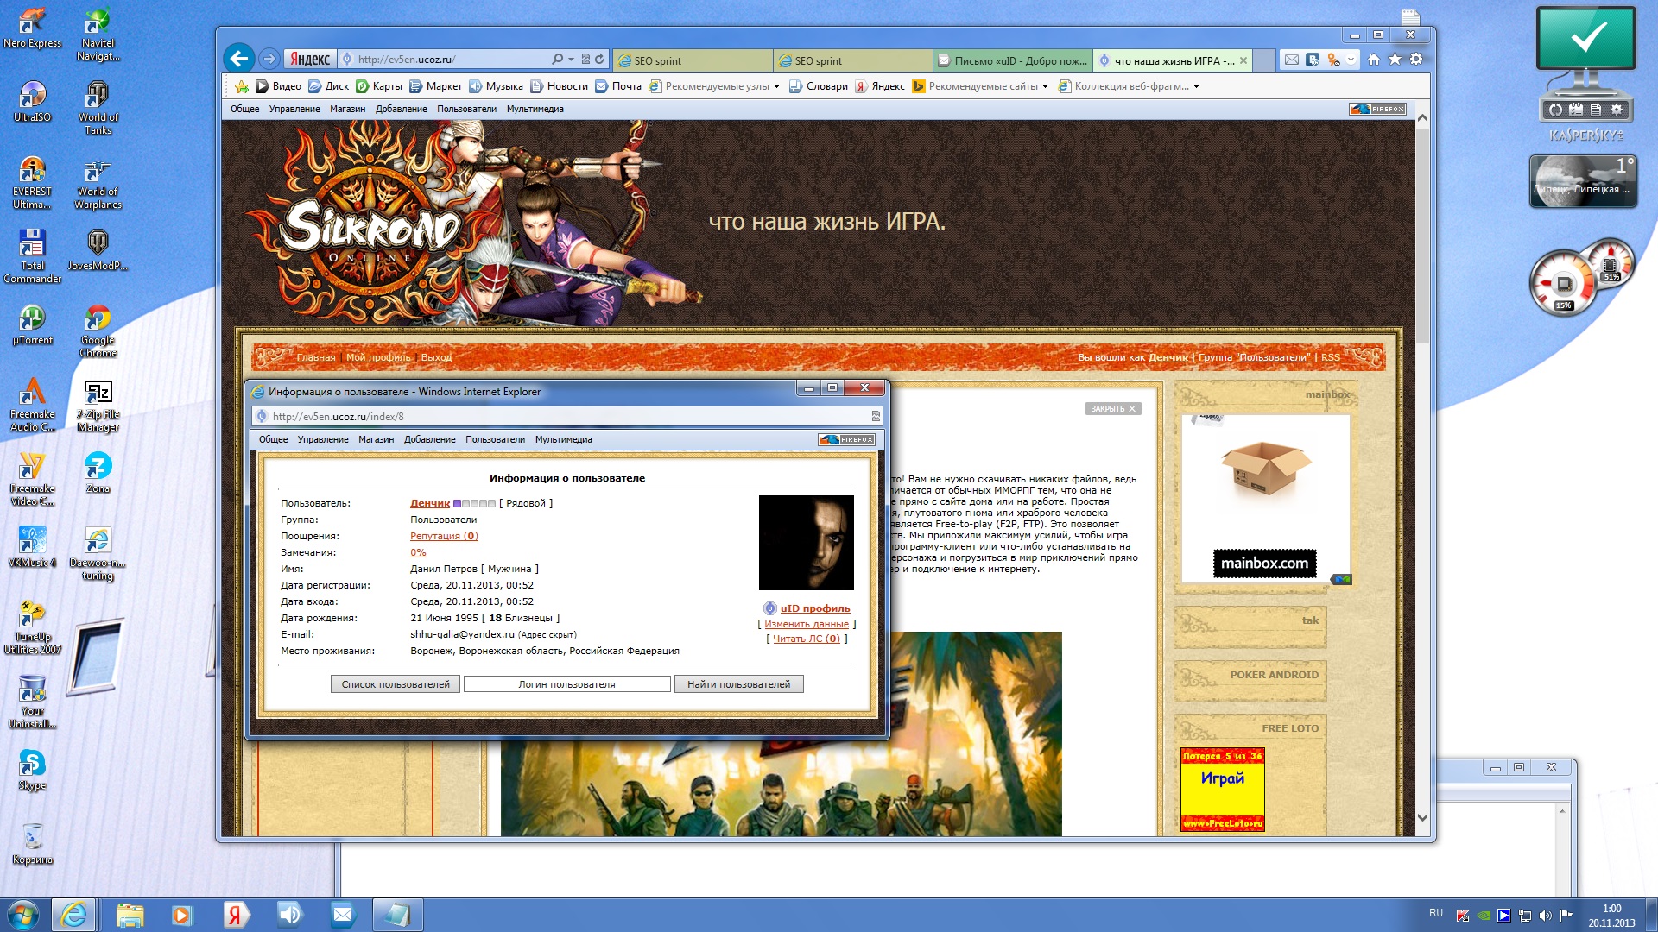The image size is (1658, 932).
Task: Click the Список пользователей button
Action: point(396,684)
